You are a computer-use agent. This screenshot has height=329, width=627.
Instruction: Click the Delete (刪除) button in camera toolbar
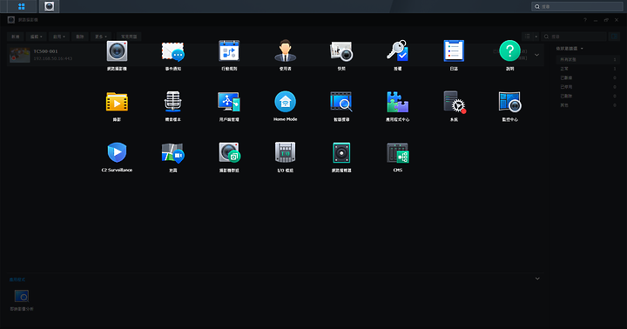pos(80,37)
